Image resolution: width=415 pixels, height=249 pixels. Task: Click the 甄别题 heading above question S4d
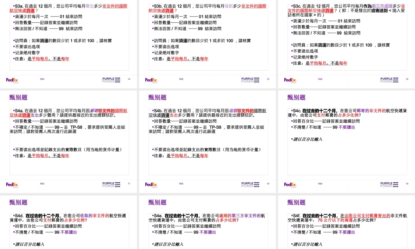[18, 203]
